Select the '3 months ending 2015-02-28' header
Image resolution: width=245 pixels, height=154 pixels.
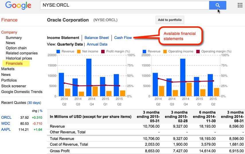pyautogui.click(x=176, y=117)
